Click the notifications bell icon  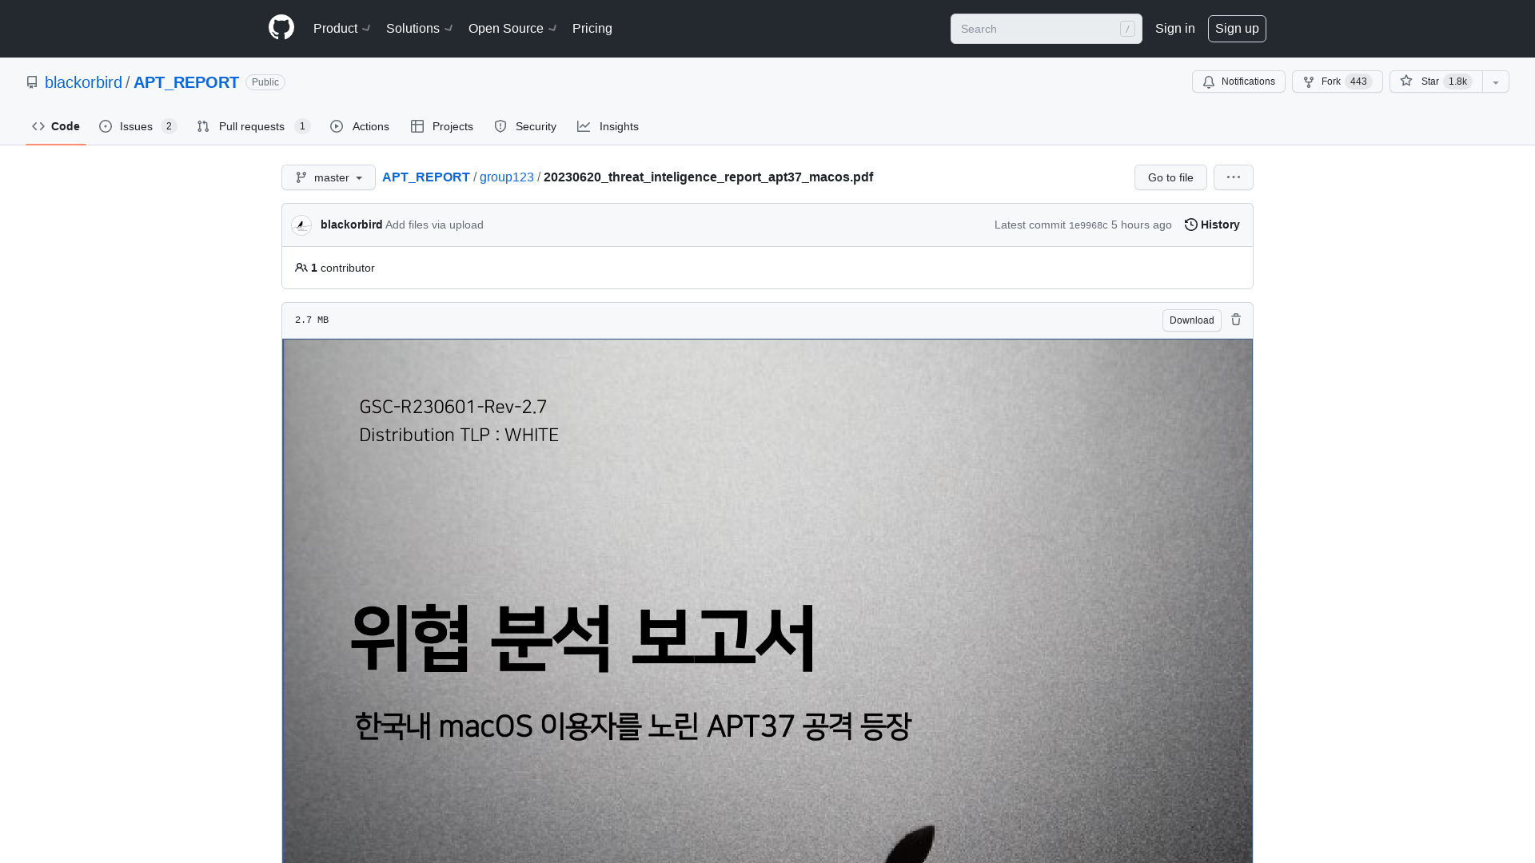1208,82
